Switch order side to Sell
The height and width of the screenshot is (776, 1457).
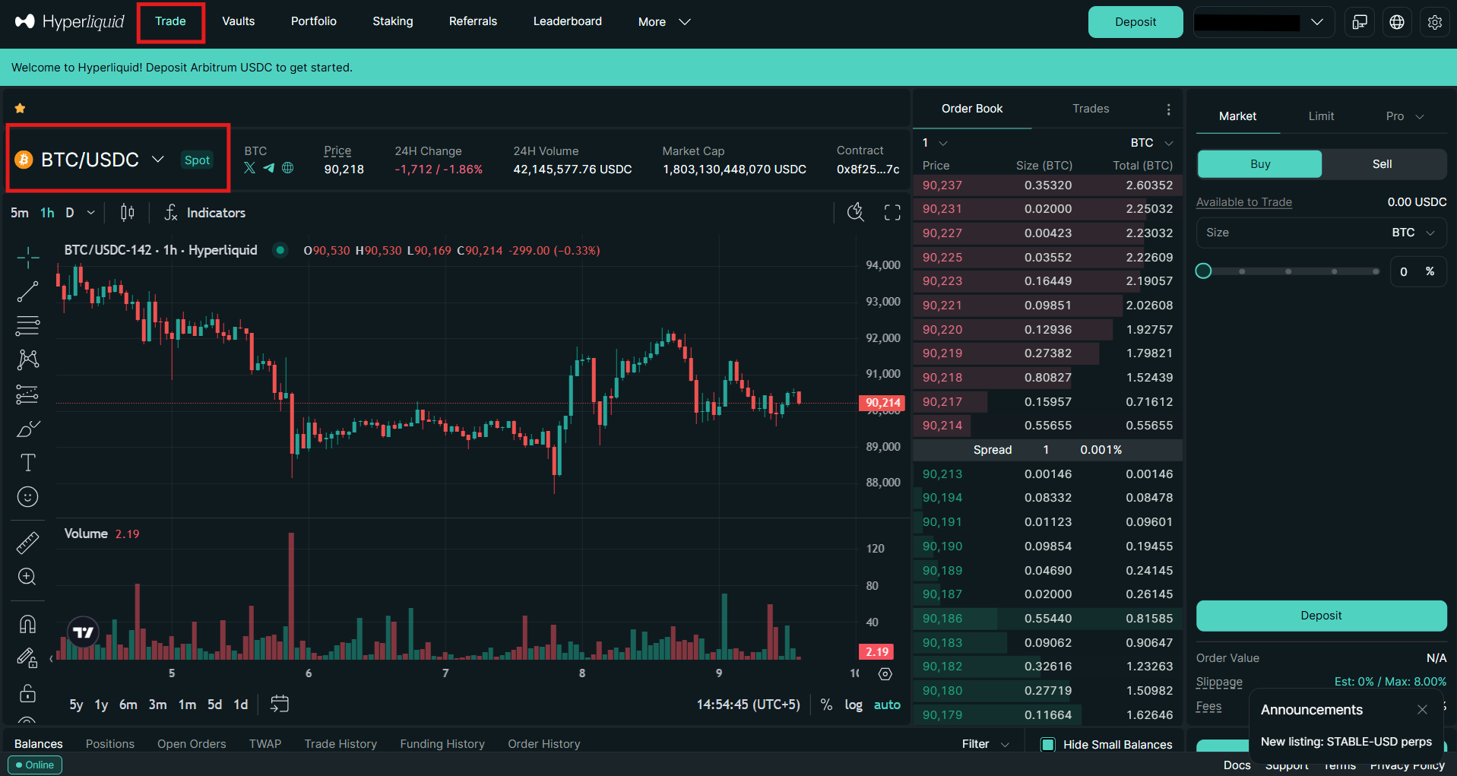coord(1382,163)
